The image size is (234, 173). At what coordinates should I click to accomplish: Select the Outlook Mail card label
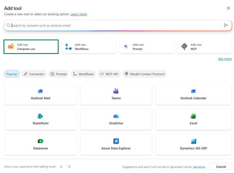tap(41, 98)
